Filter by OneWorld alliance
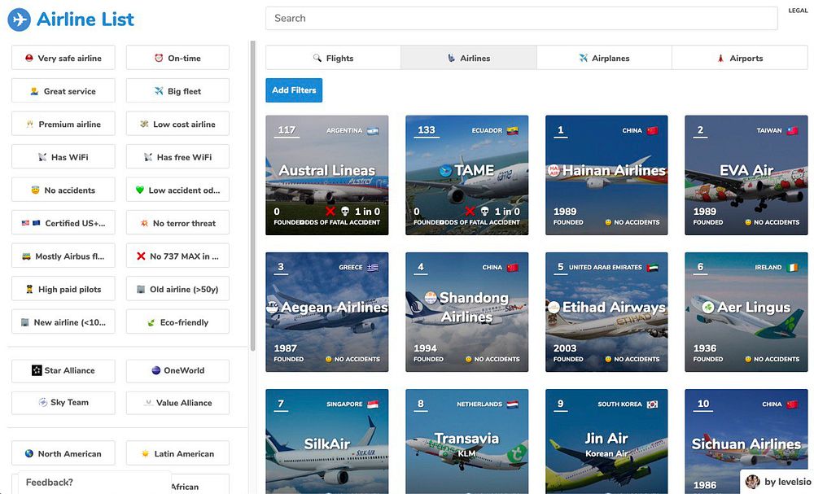The width and height of the screenshot is (814, 494). pos(177,370)
